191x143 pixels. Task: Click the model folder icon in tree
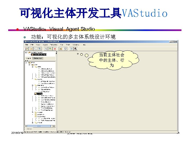[x=36, y=123]
